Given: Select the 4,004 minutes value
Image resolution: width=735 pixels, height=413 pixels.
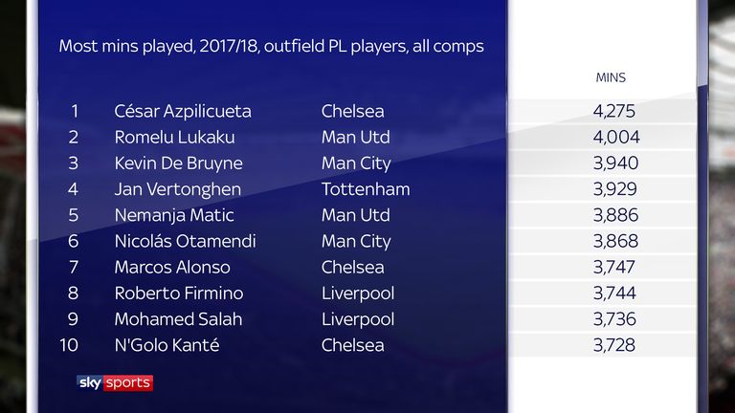Looking at the screenshot, I should coord(616,138).
